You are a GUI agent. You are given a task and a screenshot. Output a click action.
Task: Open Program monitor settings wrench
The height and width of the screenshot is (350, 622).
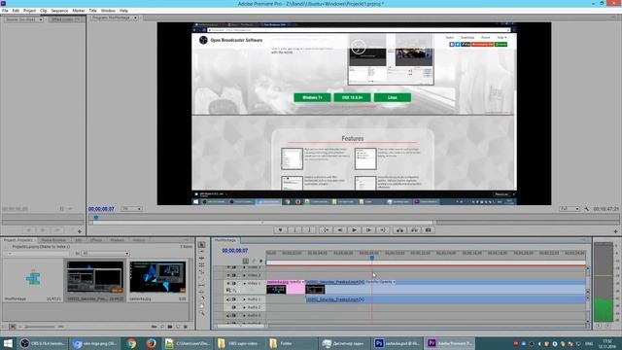click(x=587, y=209)
